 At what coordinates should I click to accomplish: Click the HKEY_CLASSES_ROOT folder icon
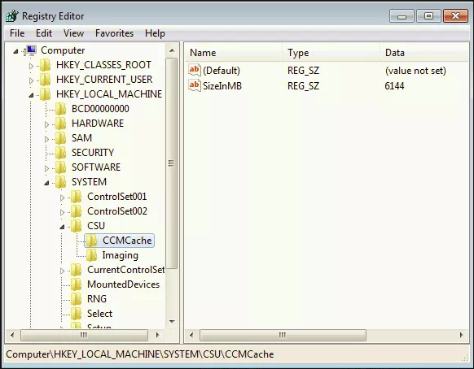click(45, 65)
